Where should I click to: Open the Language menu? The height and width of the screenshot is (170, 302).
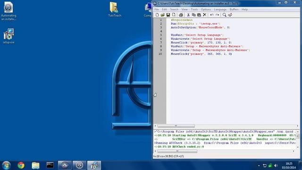pos(220,9)
